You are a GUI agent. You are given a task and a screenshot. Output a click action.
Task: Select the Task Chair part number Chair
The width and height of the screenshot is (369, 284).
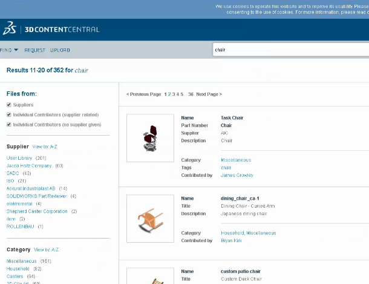226,125
